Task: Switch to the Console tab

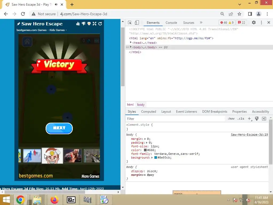Action: (x=171, y=23)
